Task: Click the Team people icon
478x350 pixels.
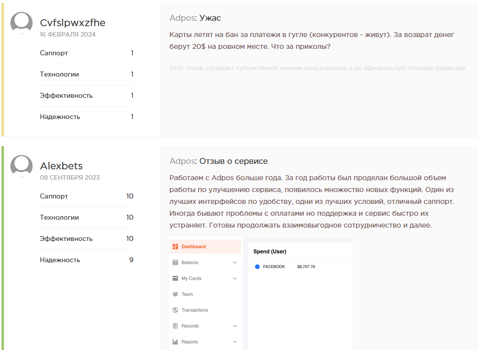Action: pyautogui.click(x=175, y=294)
